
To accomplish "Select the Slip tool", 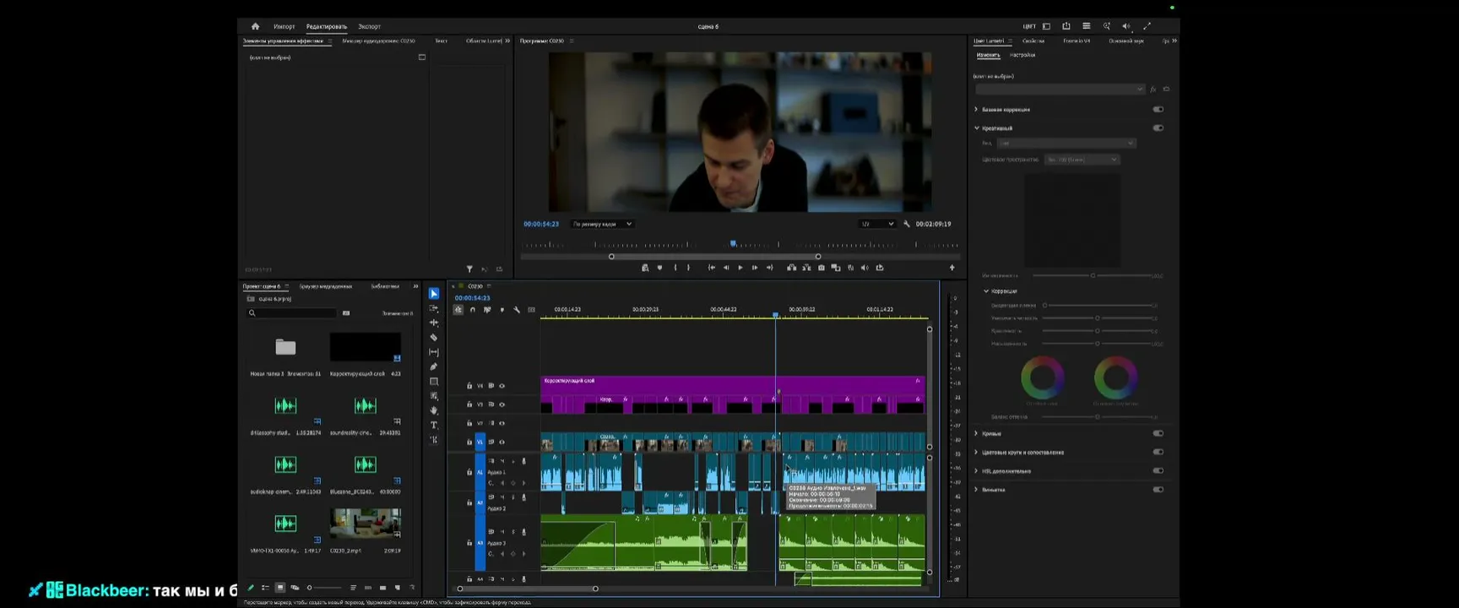I will [434, 352].
